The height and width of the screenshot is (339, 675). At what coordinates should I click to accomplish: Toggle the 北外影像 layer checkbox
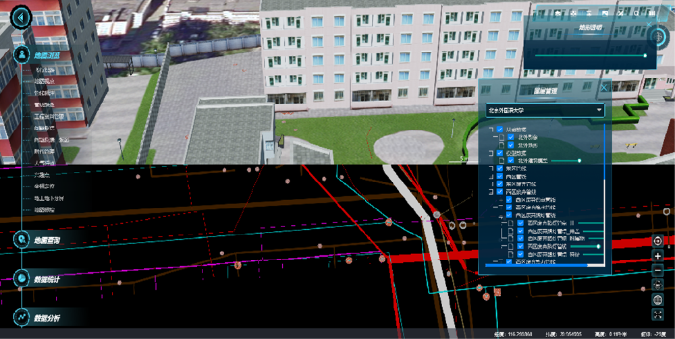[x=511, y=137]
